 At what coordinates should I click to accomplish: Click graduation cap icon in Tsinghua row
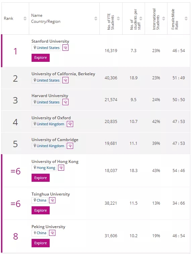tap(52, 200)
